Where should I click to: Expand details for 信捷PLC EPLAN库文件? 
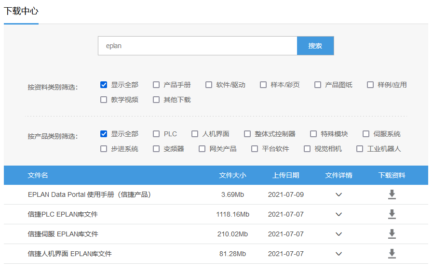[338, 214]
